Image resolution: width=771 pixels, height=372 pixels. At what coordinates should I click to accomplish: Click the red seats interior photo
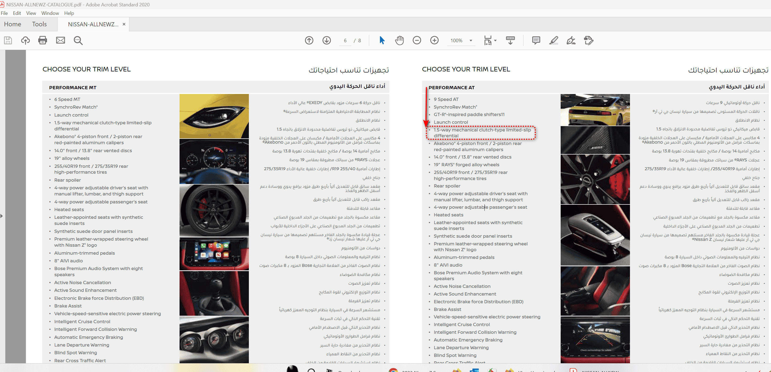click(595, 291)
